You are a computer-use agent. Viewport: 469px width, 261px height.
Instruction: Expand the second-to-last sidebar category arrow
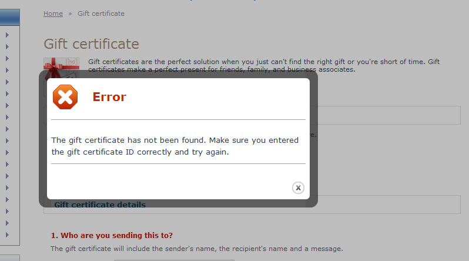pyautogui.click(x=7, y=223)
